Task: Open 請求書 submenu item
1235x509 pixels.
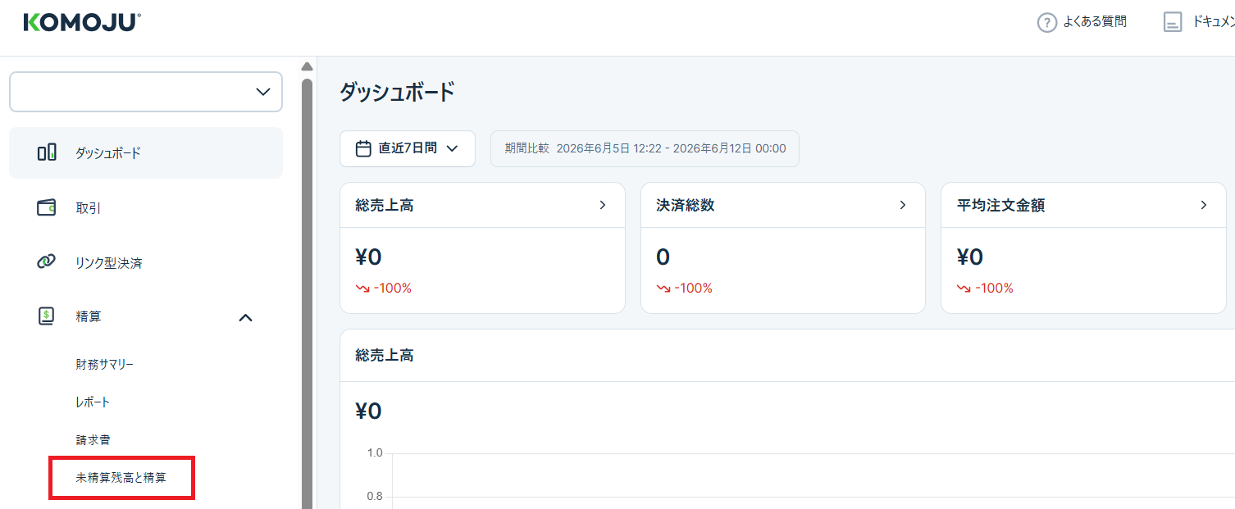Action: pyautogui.click(x=93, y=440)
